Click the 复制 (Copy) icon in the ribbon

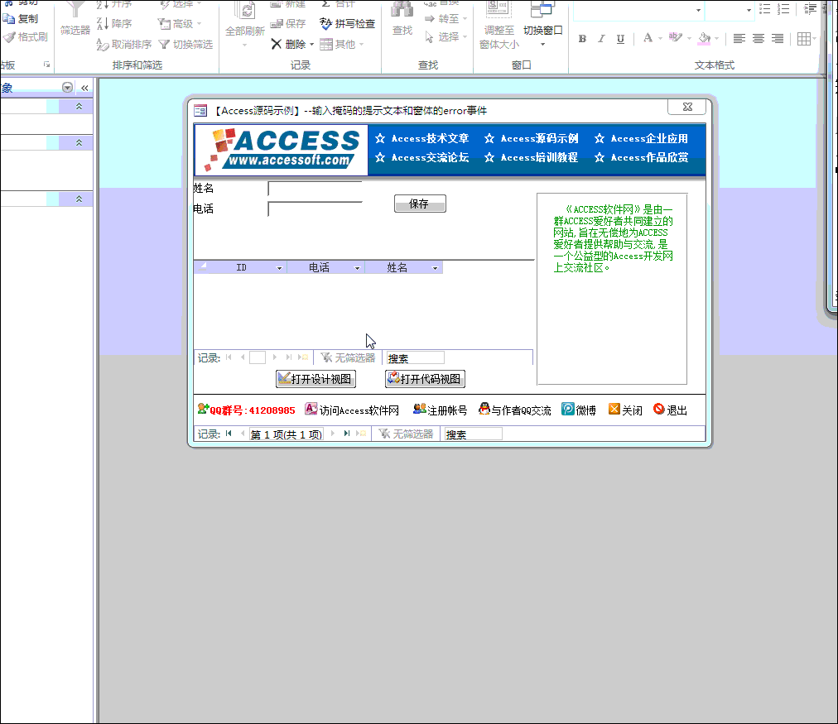(x=8, y=19)
